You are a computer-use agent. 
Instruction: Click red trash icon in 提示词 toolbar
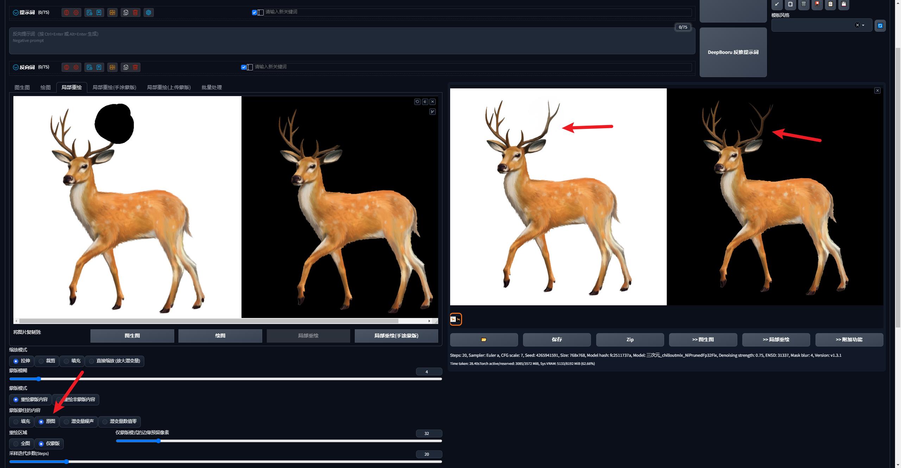[136, 13]
